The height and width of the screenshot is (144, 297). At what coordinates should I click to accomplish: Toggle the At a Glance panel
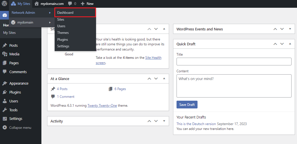tap(164, 79)
